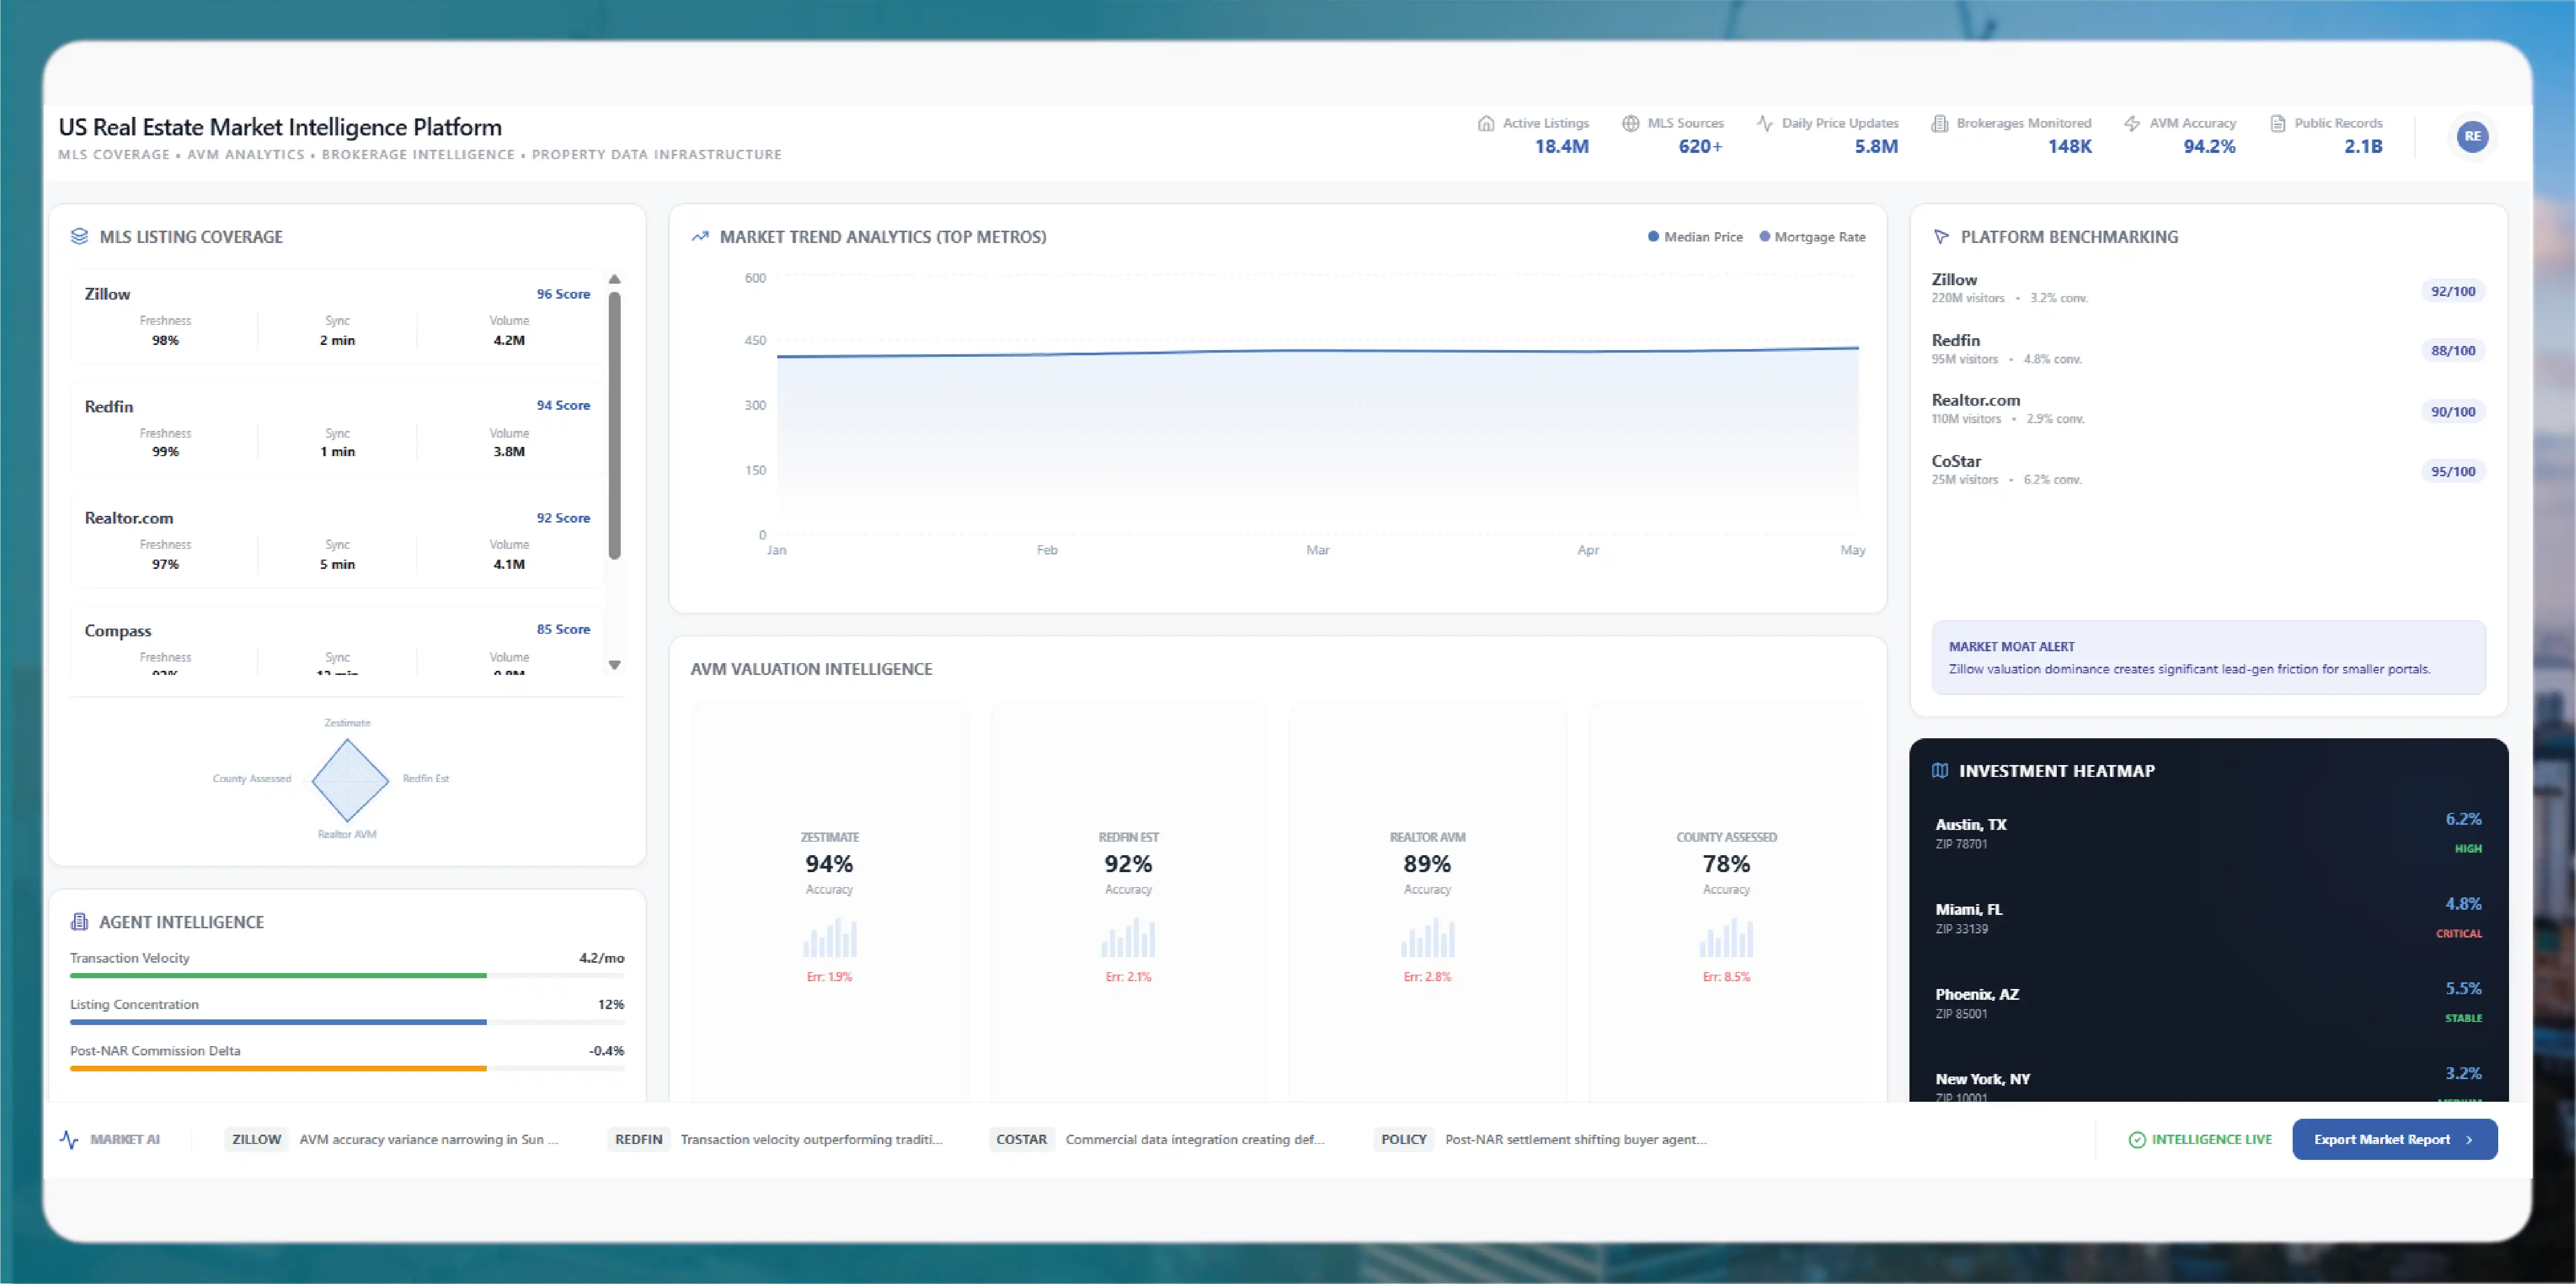Select the Realtor.com 92 Score card
Viewport: 2576px width, 1284px height.
pyautogui.click(x=337, y=540)
